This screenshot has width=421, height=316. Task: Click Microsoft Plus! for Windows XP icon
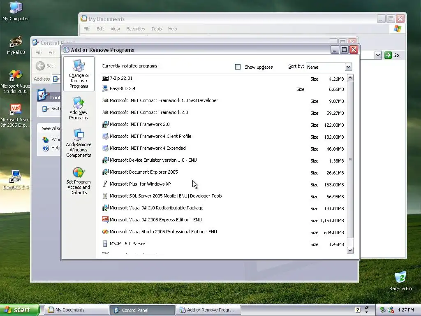105,184
